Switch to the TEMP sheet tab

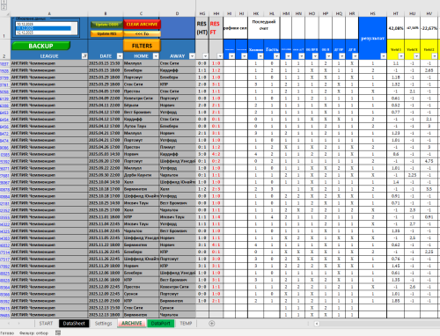pos(186,324)
